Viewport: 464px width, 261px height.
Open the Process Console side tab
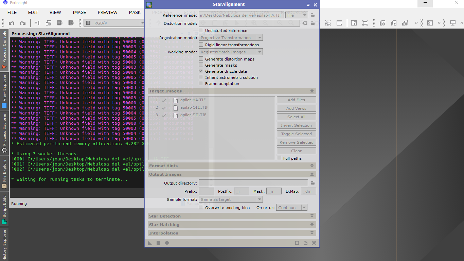pos(4,51)
